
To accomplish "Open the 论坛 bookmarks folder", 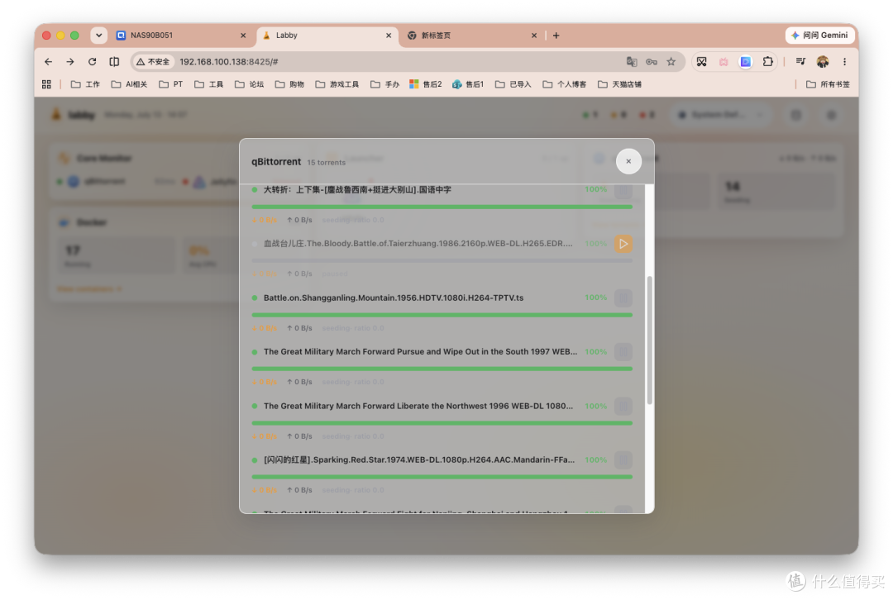I will pos(250,84).
